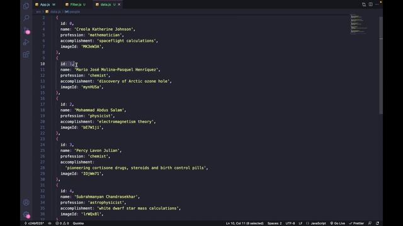
Task: Click the name 'Subrahmanyan Chandrasekhar'
Action: (x=106, y=196)
